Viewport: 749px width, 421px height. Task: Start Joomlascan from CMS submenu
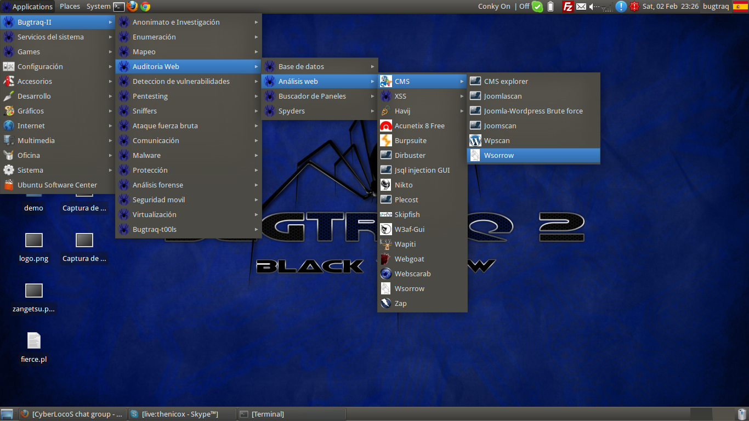point(534,96)
